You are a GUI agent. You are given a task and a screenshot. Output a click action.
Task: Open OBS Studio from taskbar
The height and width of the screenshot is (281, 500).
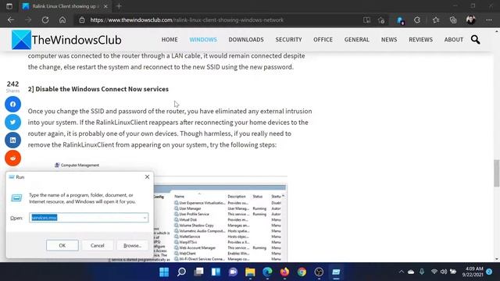click(319, 272)
